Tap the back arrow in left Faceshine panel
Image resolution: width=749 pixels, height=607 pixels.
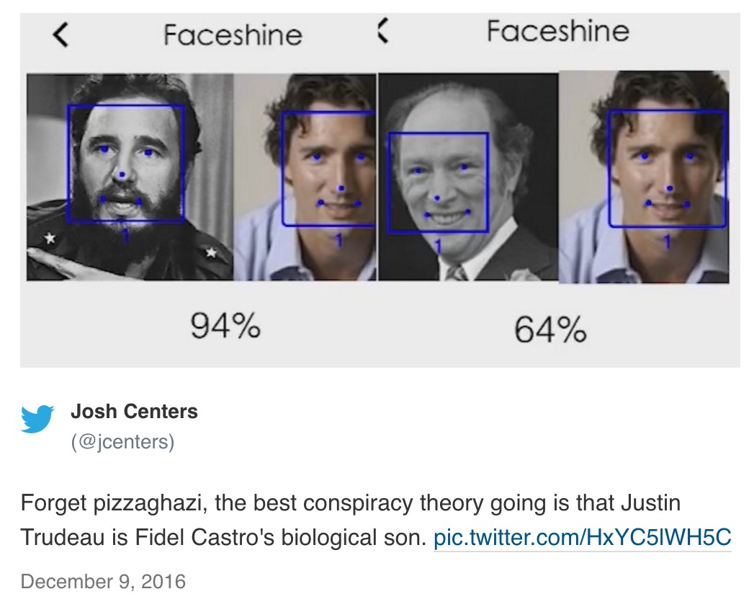[x=61, y=34]
